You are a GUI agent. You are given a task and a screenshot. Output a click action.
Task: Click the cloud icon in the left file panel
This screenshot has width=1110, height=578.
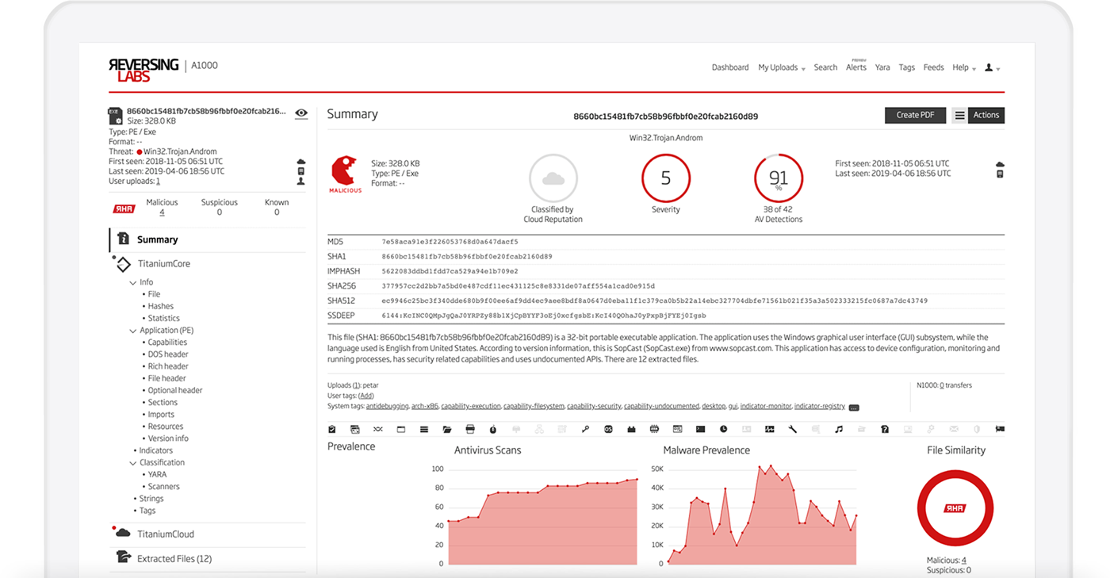301,162
